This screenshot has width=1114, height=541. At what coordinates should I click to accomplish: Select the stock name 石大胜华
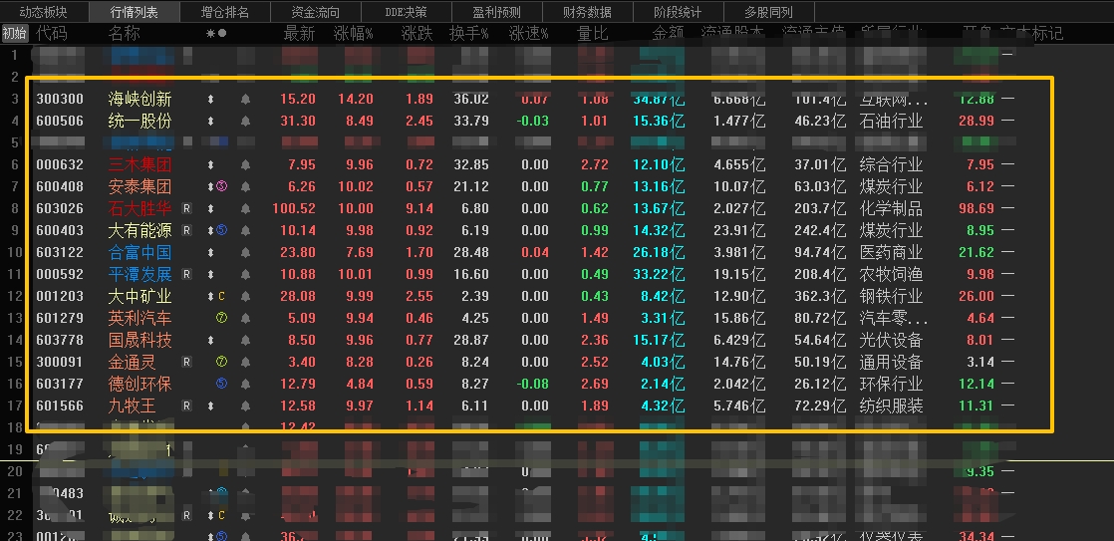[x=139, y=209]
